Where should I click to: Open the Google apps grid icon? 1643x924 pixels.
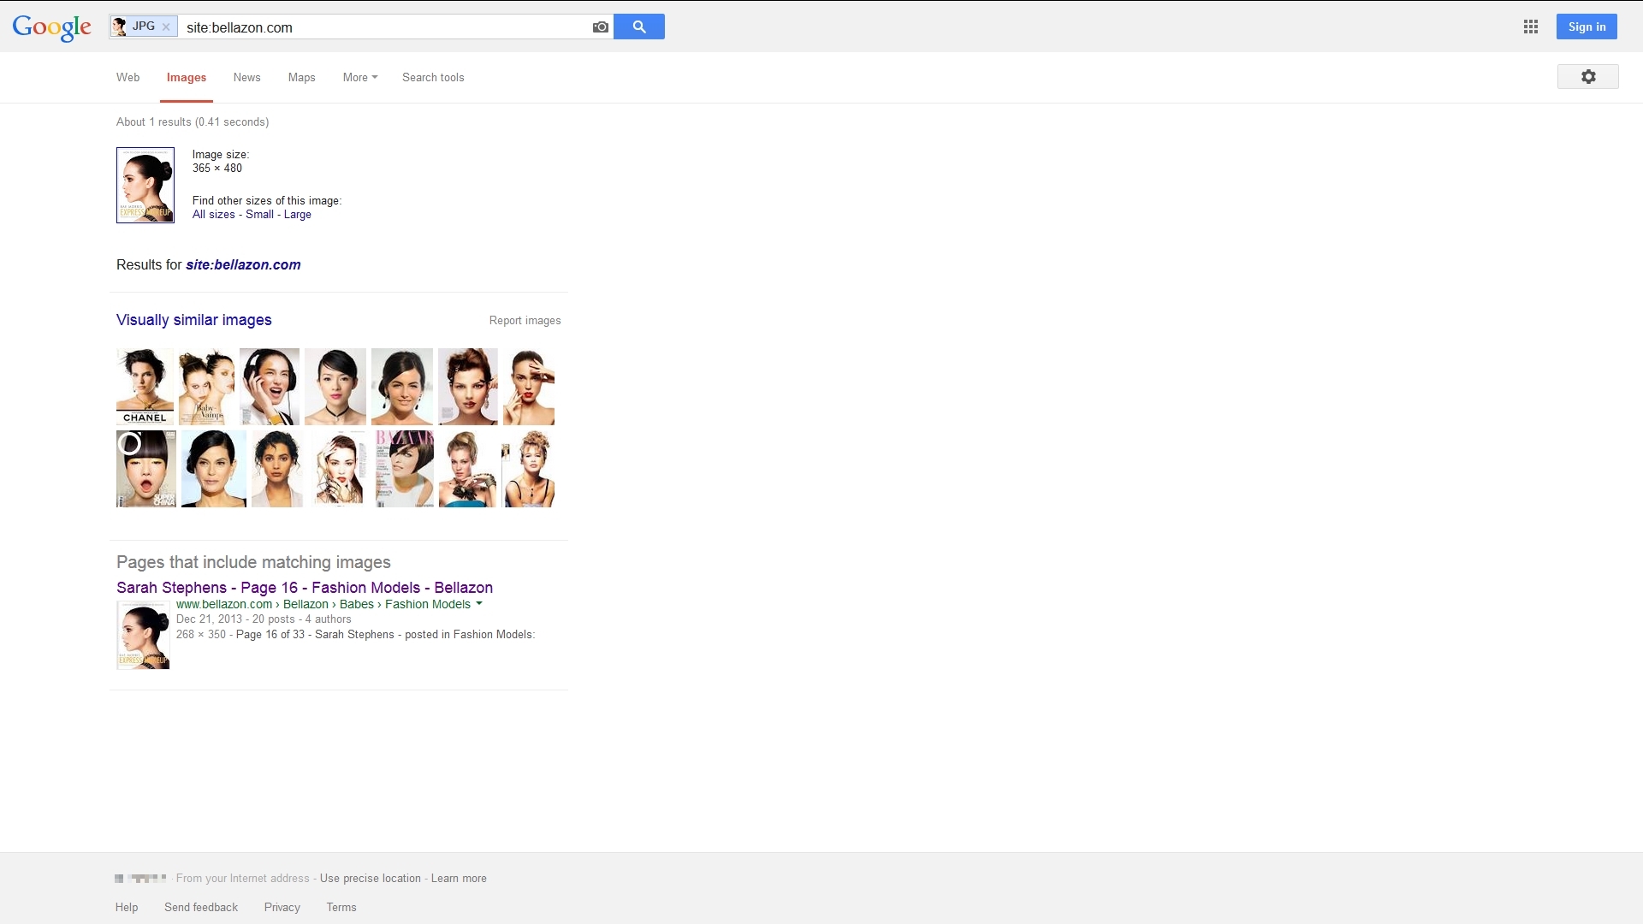pyautogui.click(x=1531, y=27)
